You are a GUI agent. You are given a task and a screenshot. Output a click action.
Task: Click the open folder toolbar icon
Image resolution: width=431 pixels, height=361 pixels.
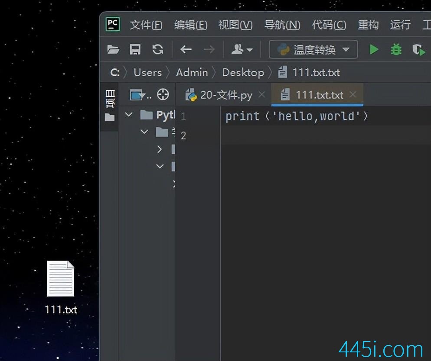click(x=113, y=50)
